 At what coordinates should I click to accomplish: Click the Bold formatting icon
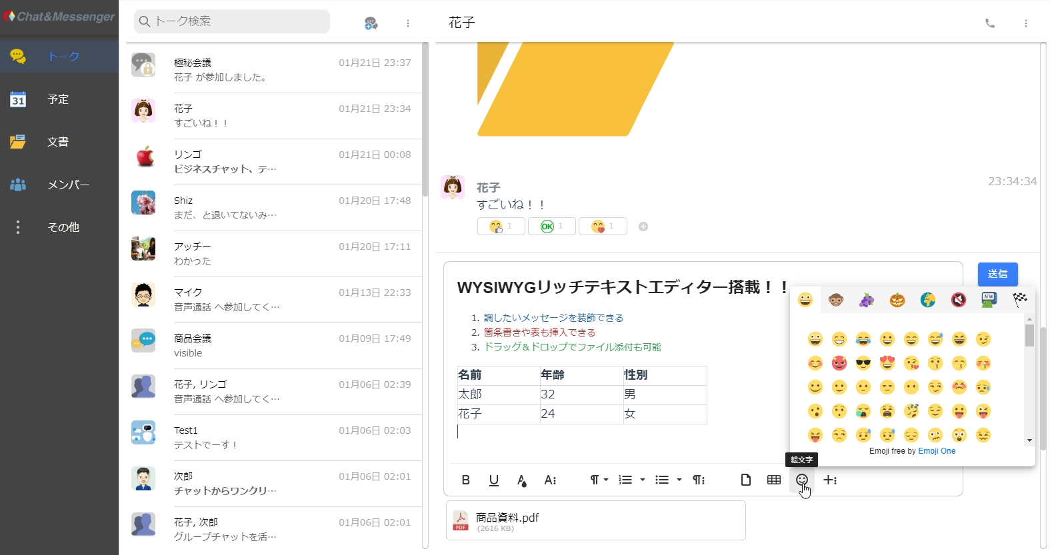pos(466,480)
